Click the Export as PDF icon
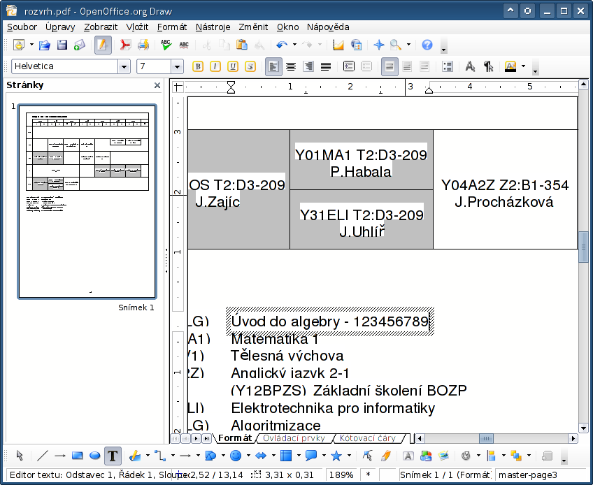 point(125,45)
